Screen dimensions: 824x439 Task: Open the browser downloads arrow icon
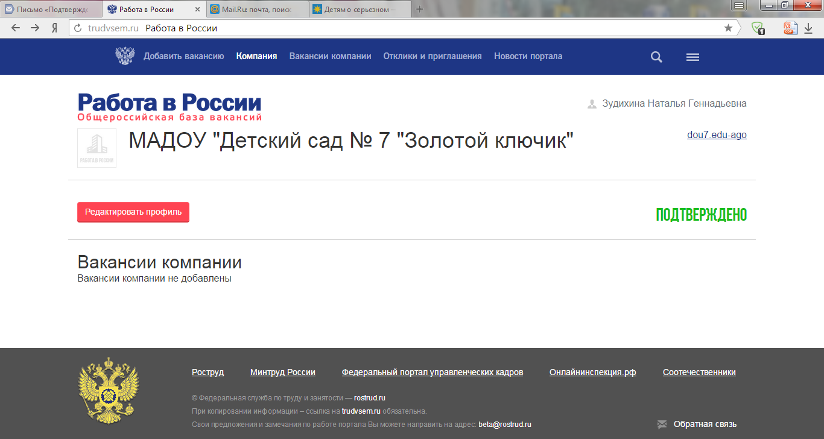tap(808, 28)
